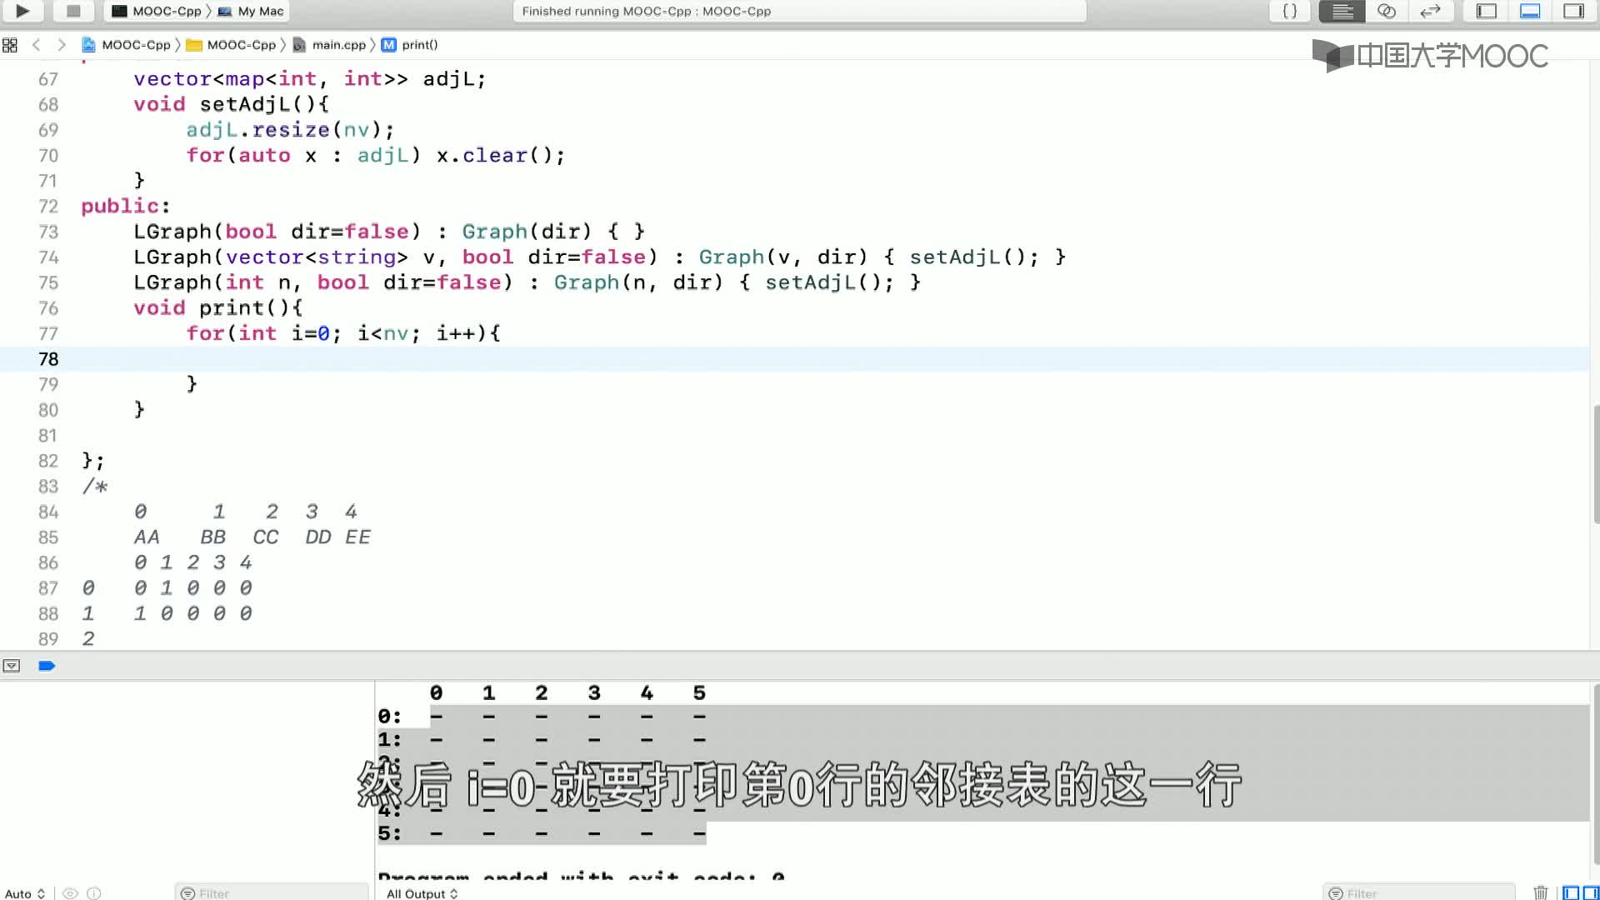Focus the variables Filter field
The image size is (1600, 900).
272,893
